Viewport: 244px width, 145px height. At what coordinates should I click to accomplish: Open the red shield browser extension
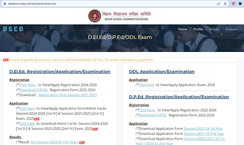(233, 4)
